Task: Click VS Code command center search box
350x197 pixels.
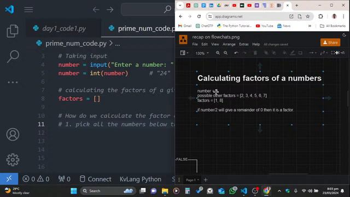Action: point(148,9)
